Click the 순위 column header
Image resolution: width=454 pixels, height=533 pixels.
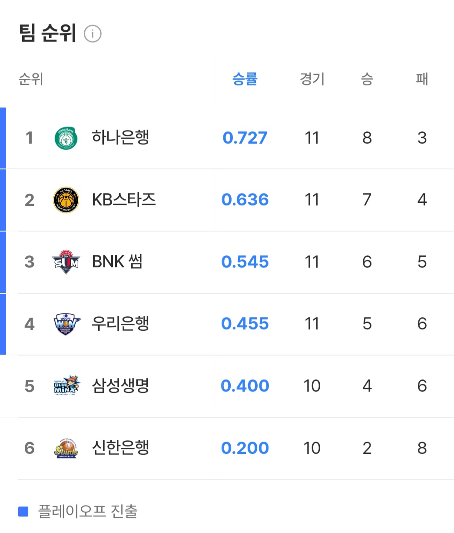31,79
